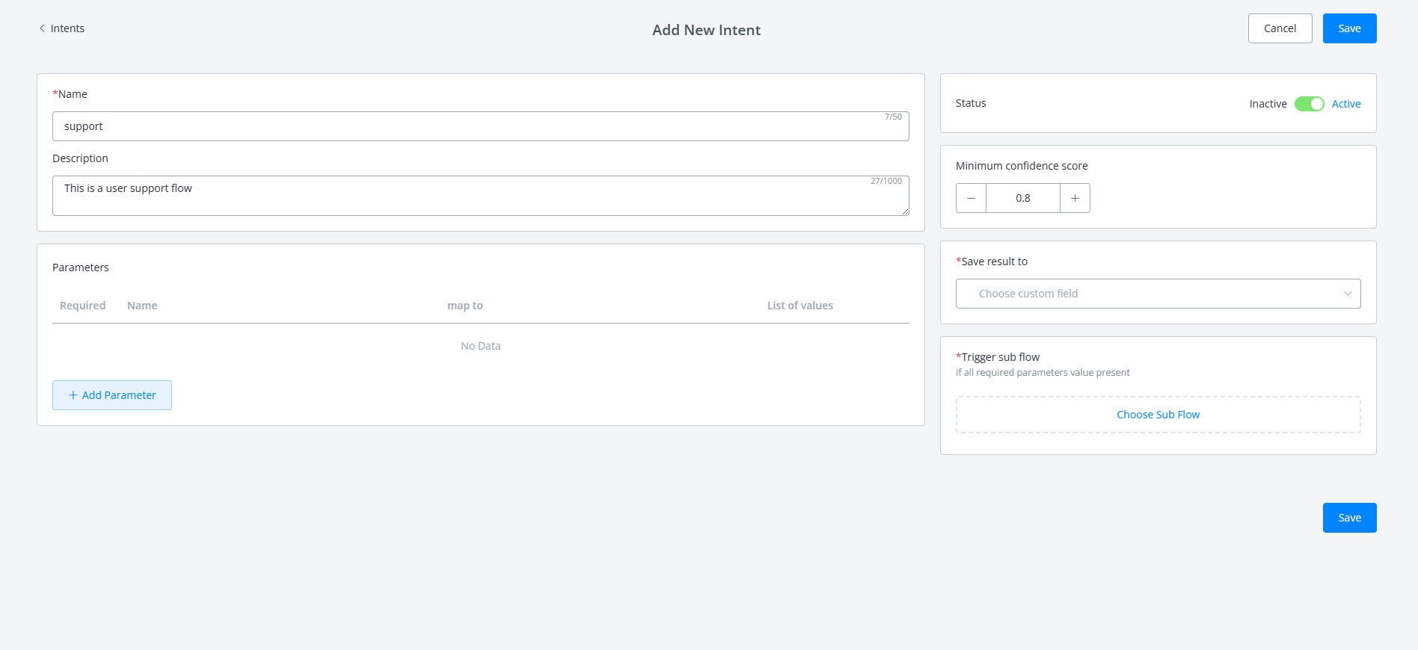1418x650 pixels.
Task: Click the 0.8 confidence score value field
Action: (1022, 198)
